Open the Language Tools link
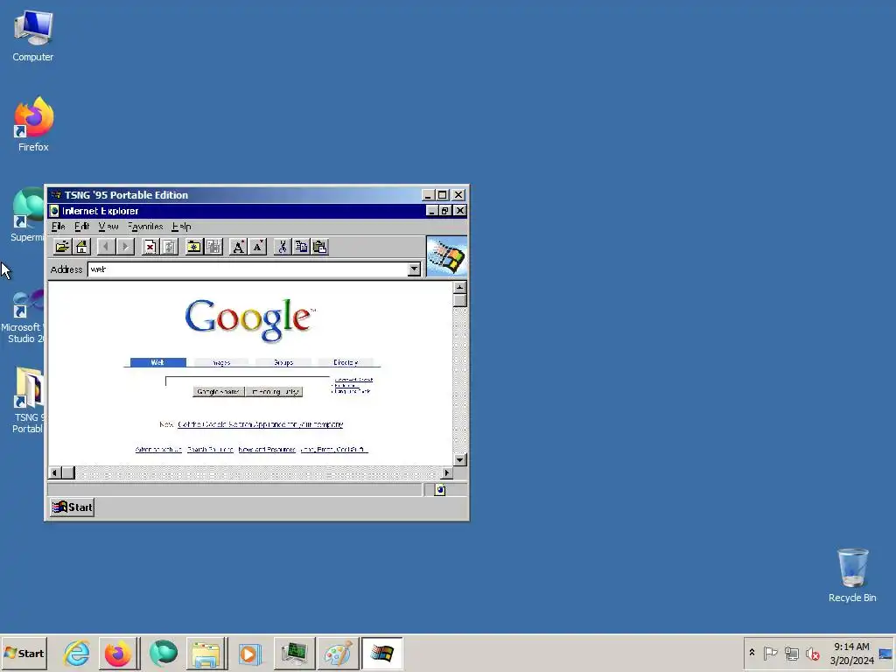Image resolution: width=896 pixels, height=672 pixels. point(353,391)
